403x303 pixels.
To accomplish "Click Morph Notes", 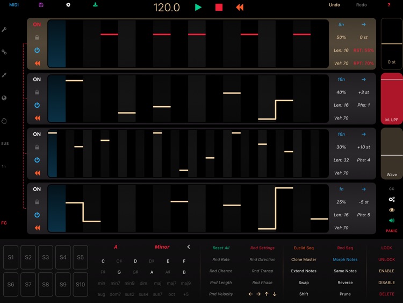I will (345, 259).
